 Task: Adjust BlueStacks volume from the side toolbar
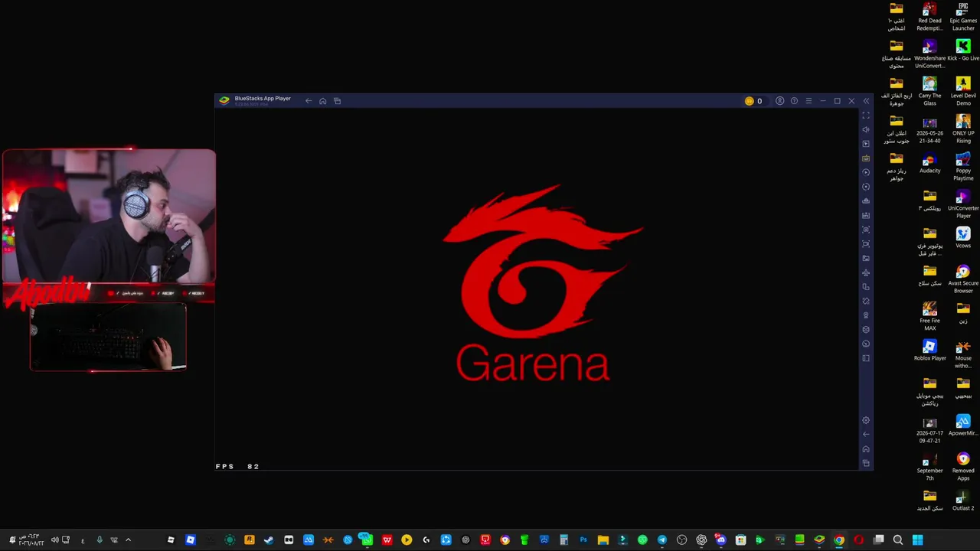866,129
